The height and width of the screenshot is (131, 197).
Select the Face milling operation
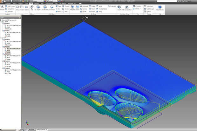(x=58, y=6)
